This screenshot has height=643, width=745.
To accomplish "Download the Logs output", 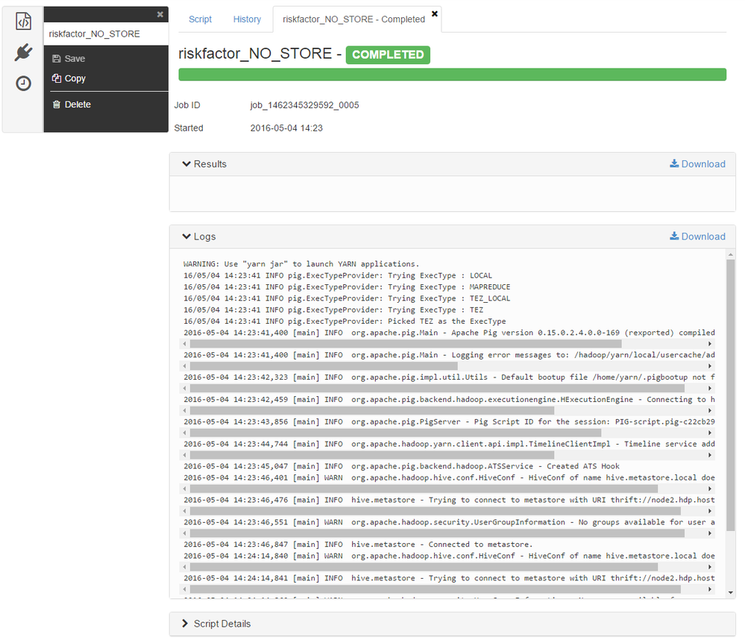I will pos(697,236).
